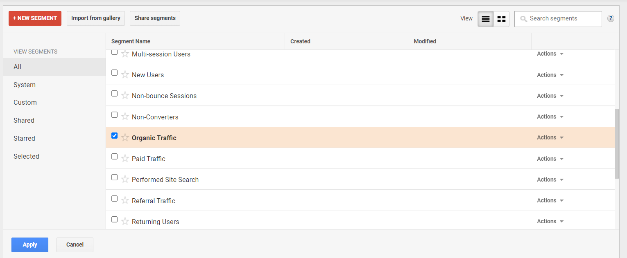Image resolution: width=627 pixels, height=258 pixels.
Task: Click the Search segments input field
Action: pos(558,19)
